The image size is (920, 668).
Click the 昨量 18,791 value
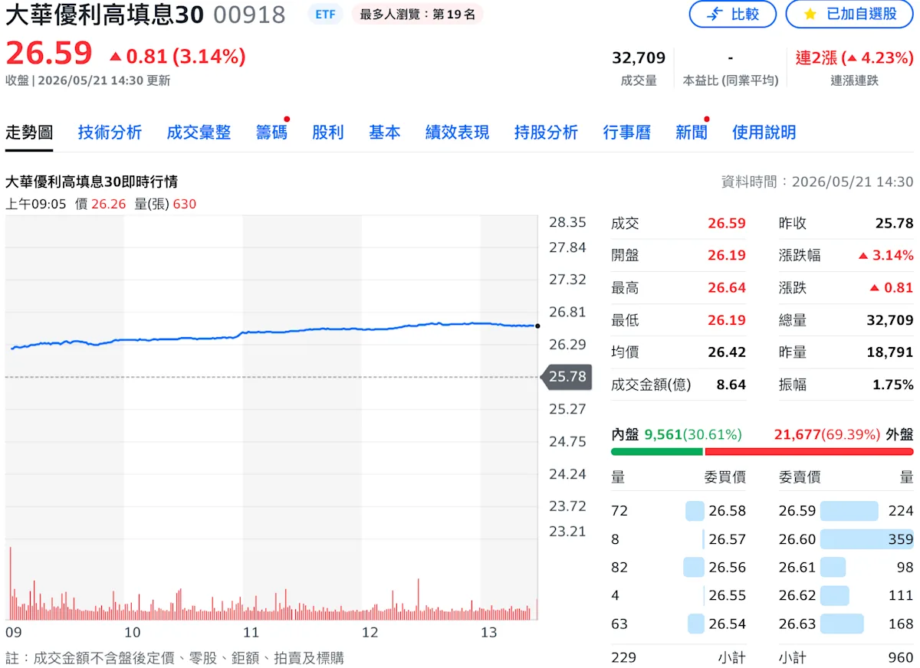tap(890, 352)
